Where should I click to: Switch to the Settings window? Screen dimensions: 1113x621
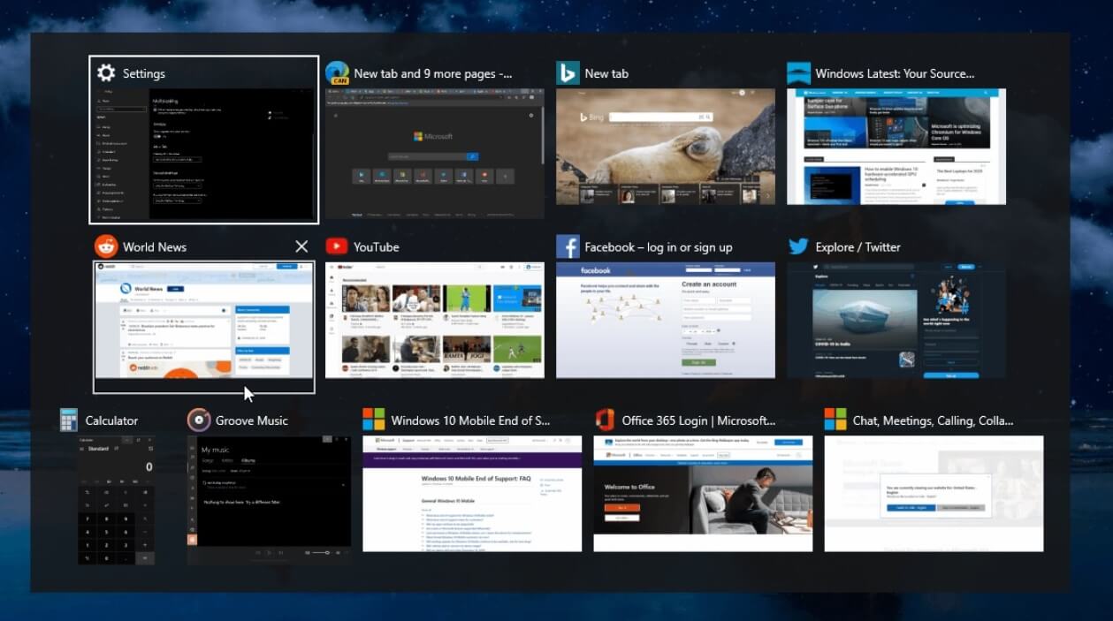(204, 150)
